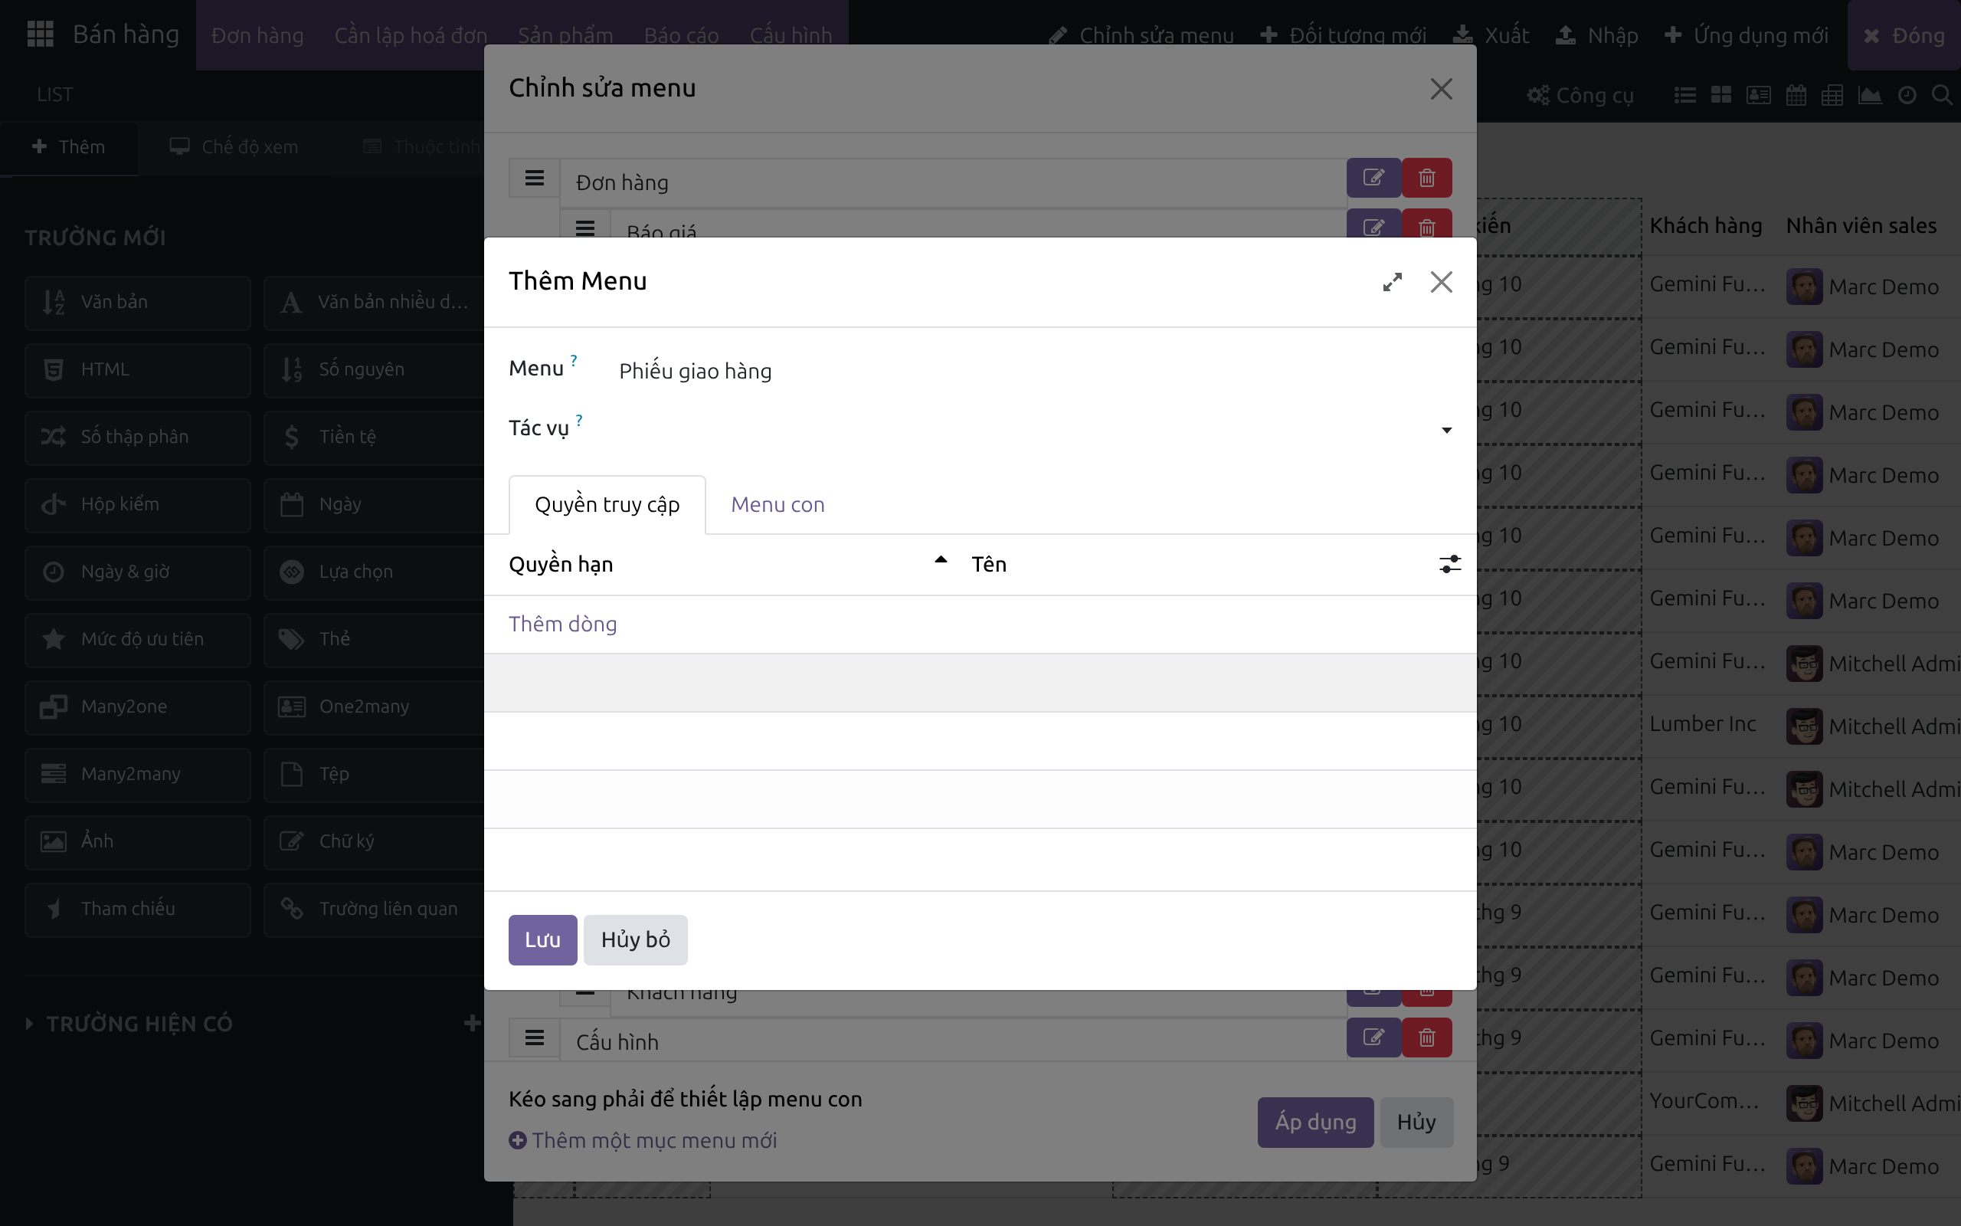This screenshot has width=1961, height=1226.
Task: Delete the Cấu hình menu entry
Action: pos(1427,1037)
